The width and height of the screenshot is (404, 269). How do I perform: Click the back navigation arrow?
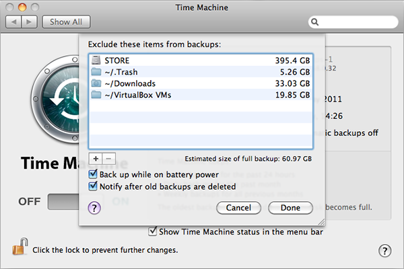tap(14, 22)
